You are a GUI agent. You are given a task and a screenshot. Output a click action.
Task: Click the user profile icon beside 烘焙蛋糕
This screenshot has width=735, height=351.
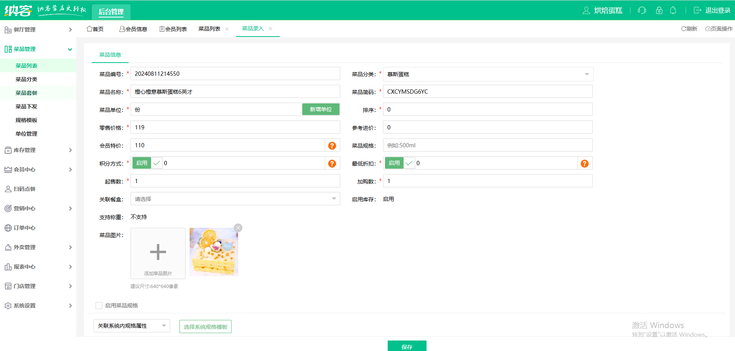586,10
